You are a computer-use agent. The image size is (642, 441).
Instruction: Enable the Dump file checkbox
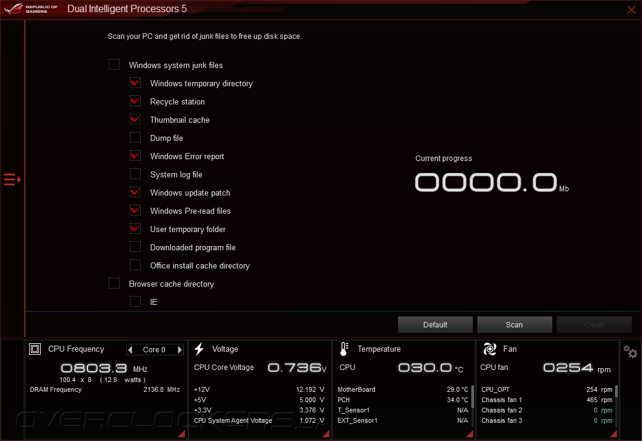pos(135,138)
